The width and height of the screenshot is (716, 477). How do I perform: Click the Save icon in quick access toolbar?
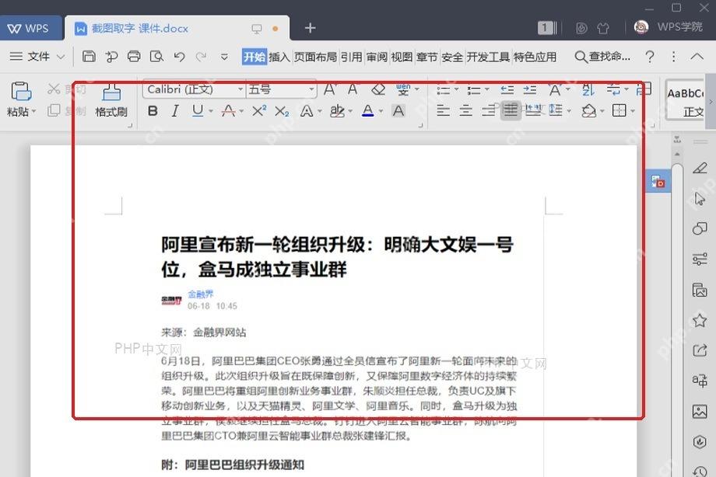89,56
